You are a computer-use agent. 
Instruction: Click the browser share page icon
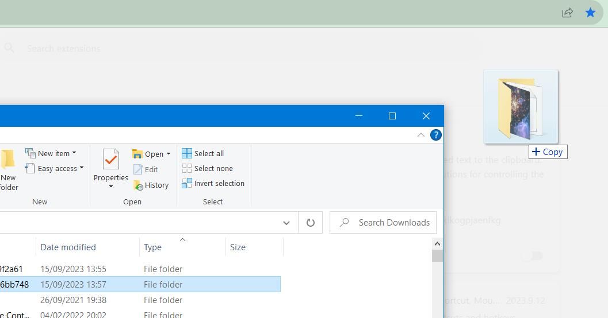567,13
